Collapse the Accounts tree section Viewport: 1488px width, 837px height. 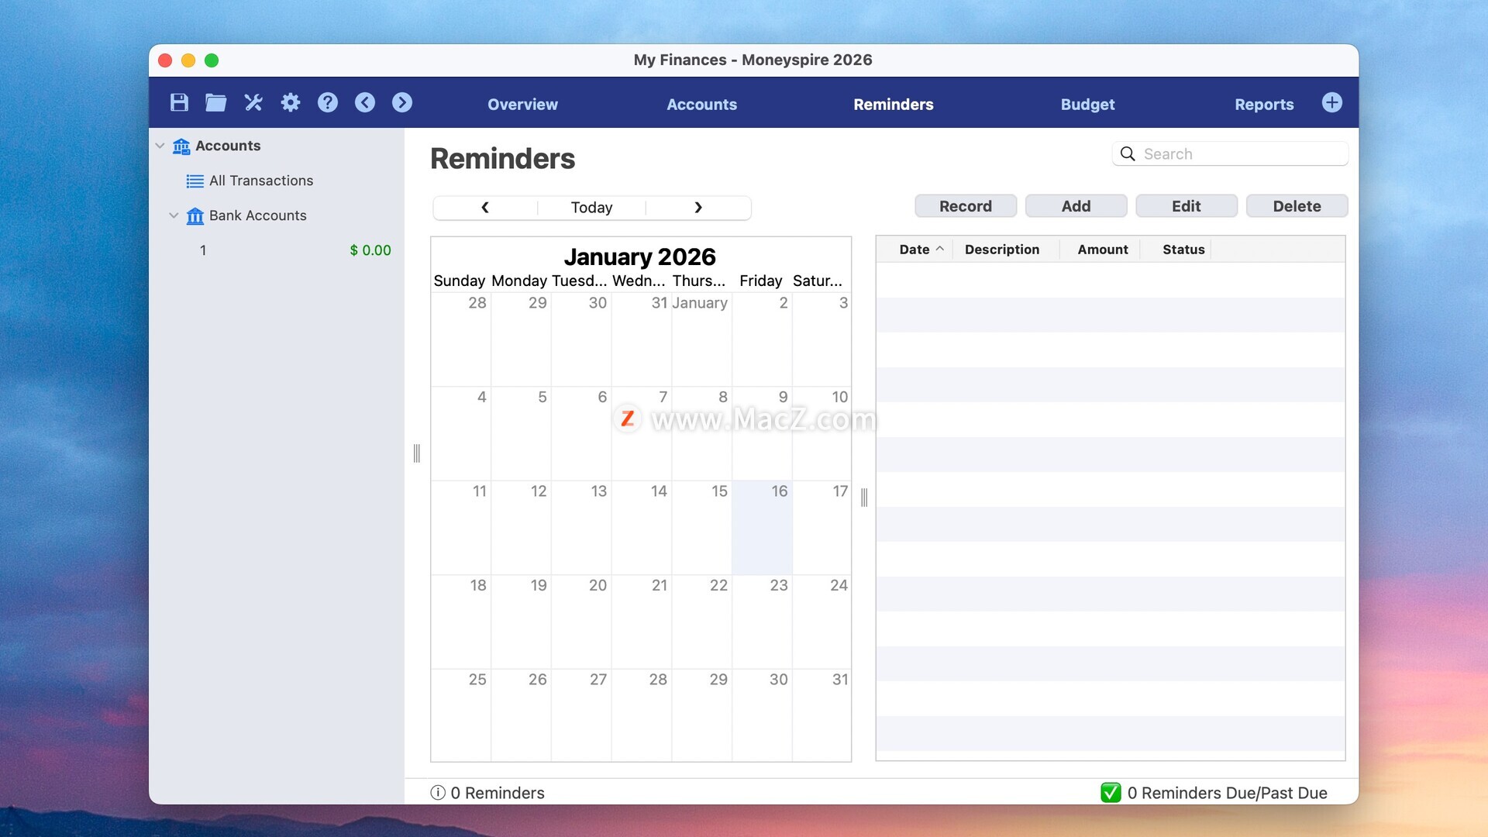click(160, 146)
